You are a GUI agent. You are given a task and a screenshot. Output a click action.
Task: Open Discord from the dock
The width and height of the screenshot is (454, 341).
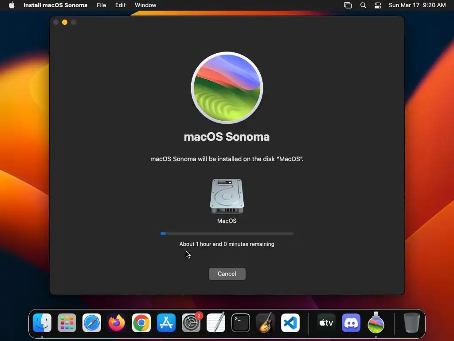pos(351,323)
